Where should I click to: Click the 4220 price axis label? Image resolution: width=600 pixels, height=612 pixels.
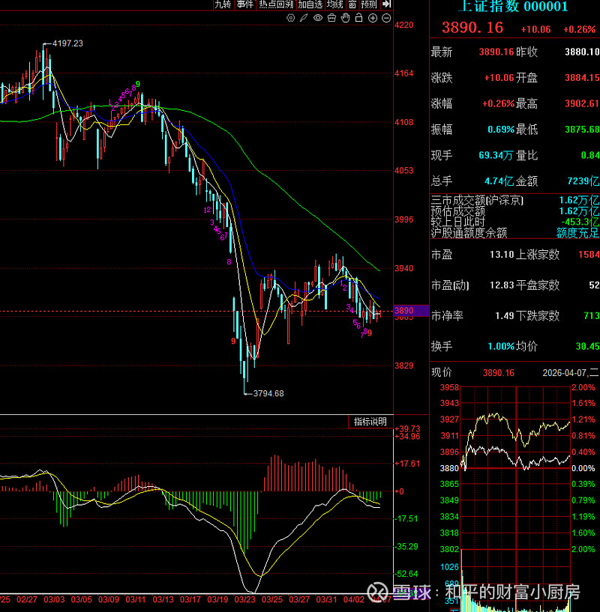click(403, 25)
